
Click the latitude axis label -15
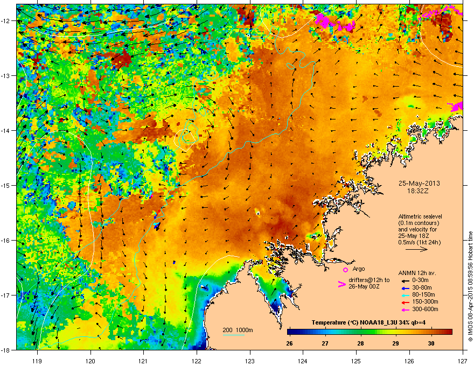(x=6, y=185)
